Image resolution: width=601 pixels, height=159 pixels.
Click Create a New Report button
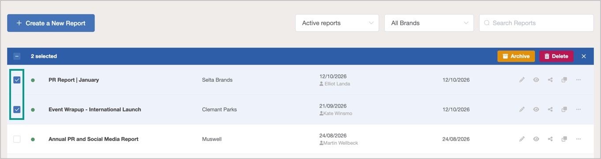(51, 23)
